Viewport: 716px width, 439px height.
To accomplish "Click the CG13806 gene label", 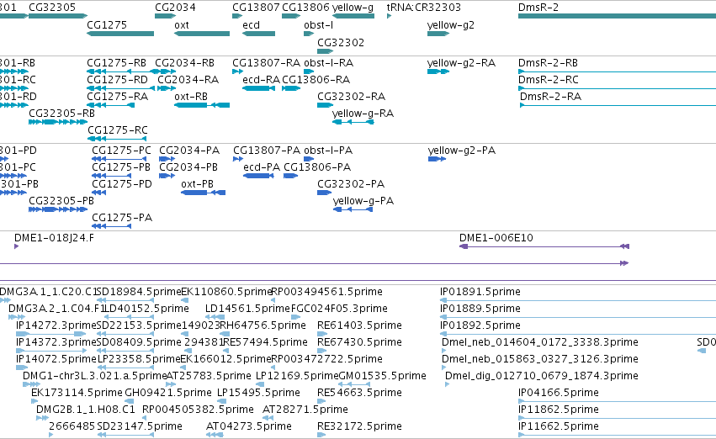I will point(305,8).
